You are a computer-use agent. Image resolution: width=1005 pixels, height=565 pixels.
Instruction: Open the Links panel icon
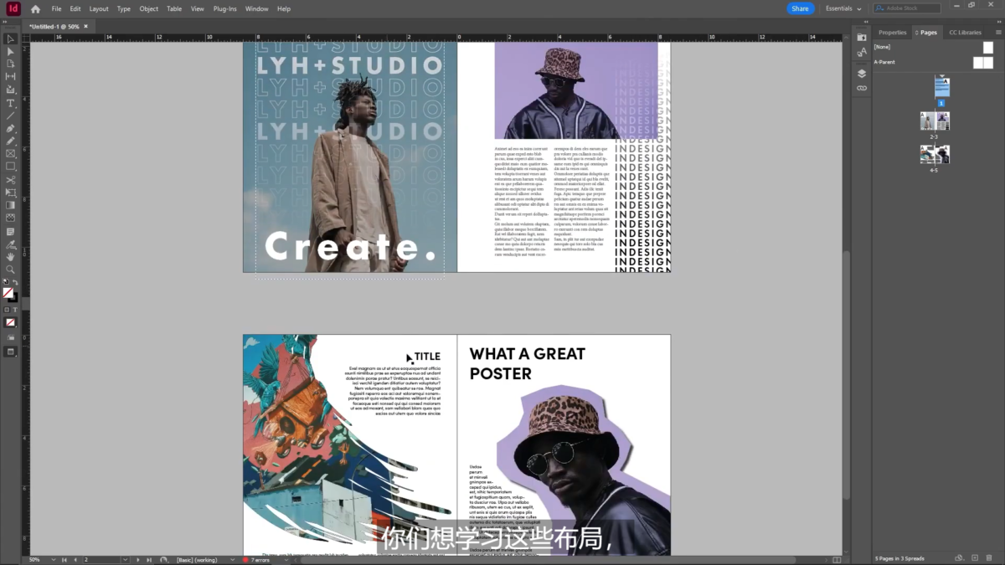click(861, 88)
